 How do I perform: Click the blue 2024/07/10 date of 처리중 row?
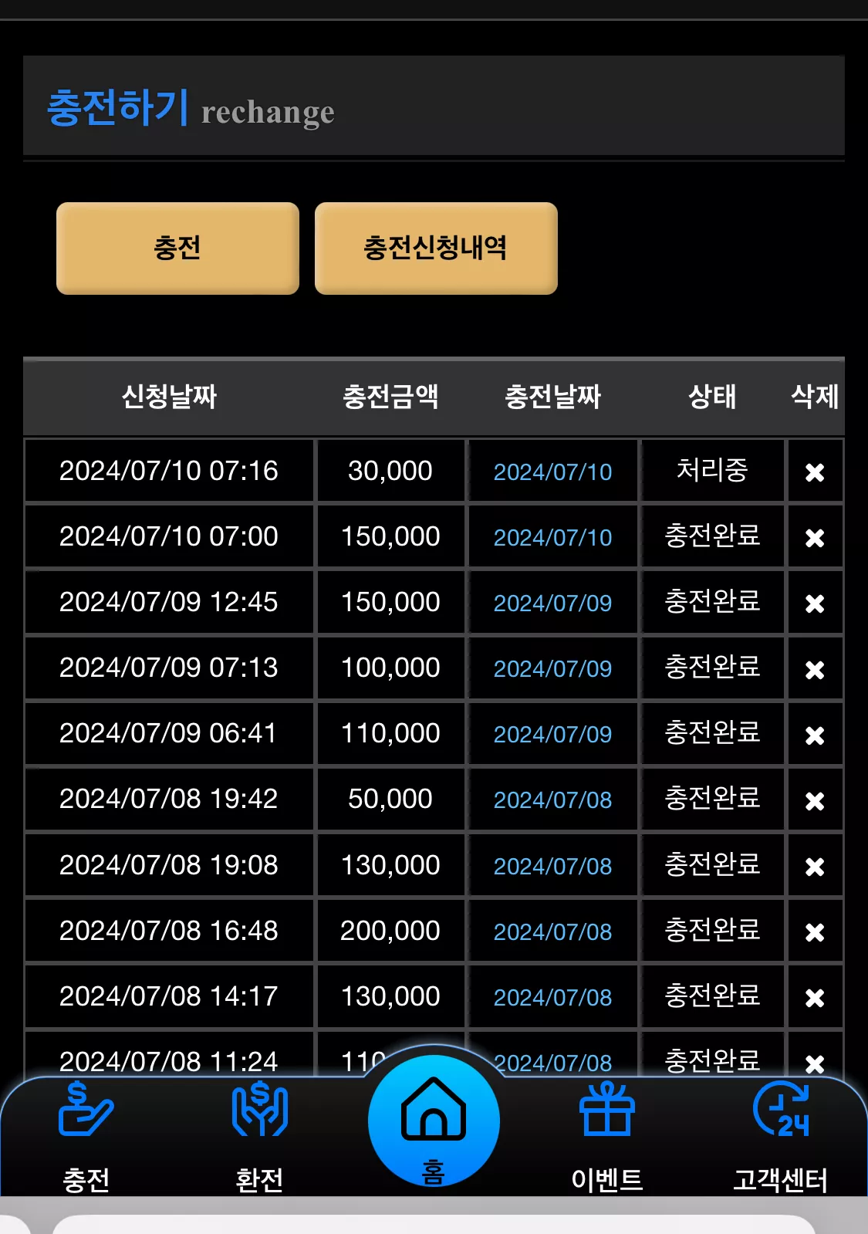click(x=552, y=472)
